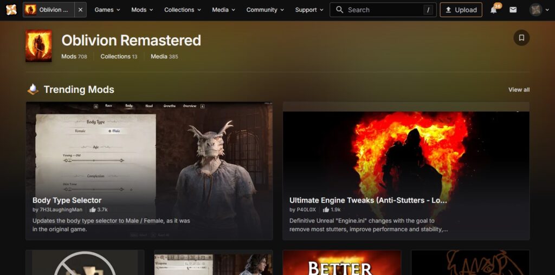
Task: Click the Trending Mods flame icon
Action: 33,89
